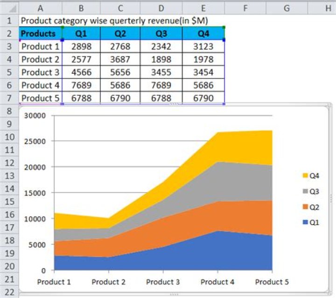336x298 pixels.
Task: Click the yellow Q4 legend swatch
Action: tap(306, 176)
